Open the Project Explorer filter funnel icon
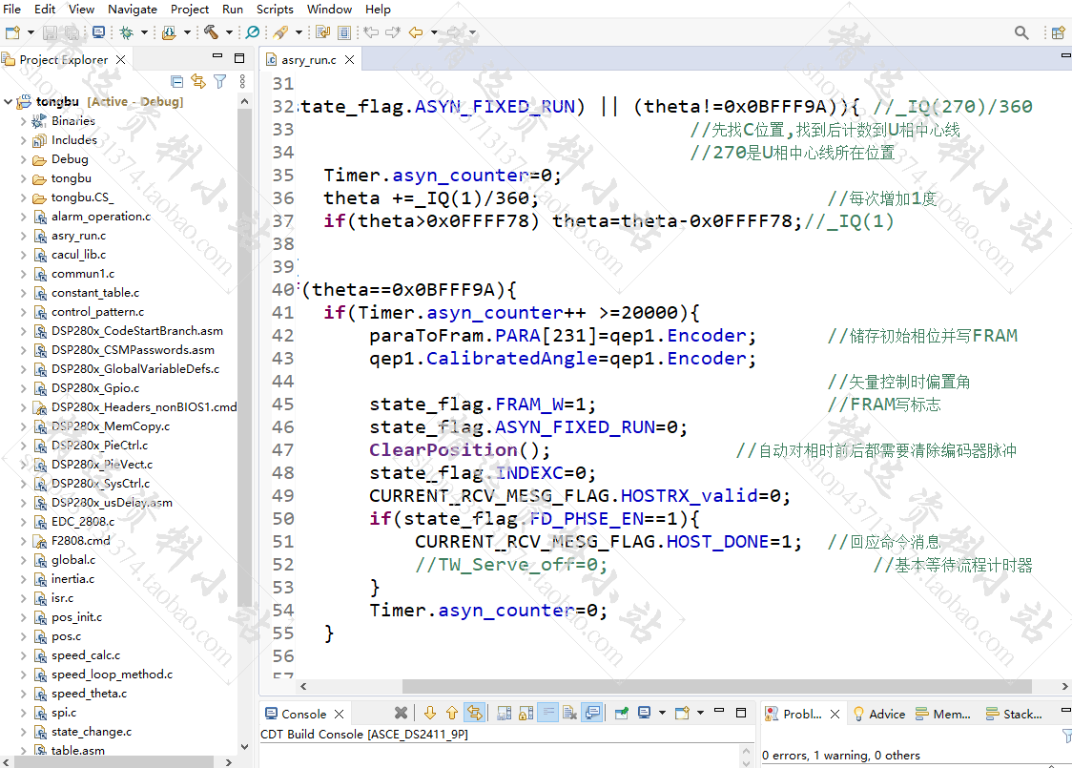Screen dimensions: 1072x768 coord(220,82)
